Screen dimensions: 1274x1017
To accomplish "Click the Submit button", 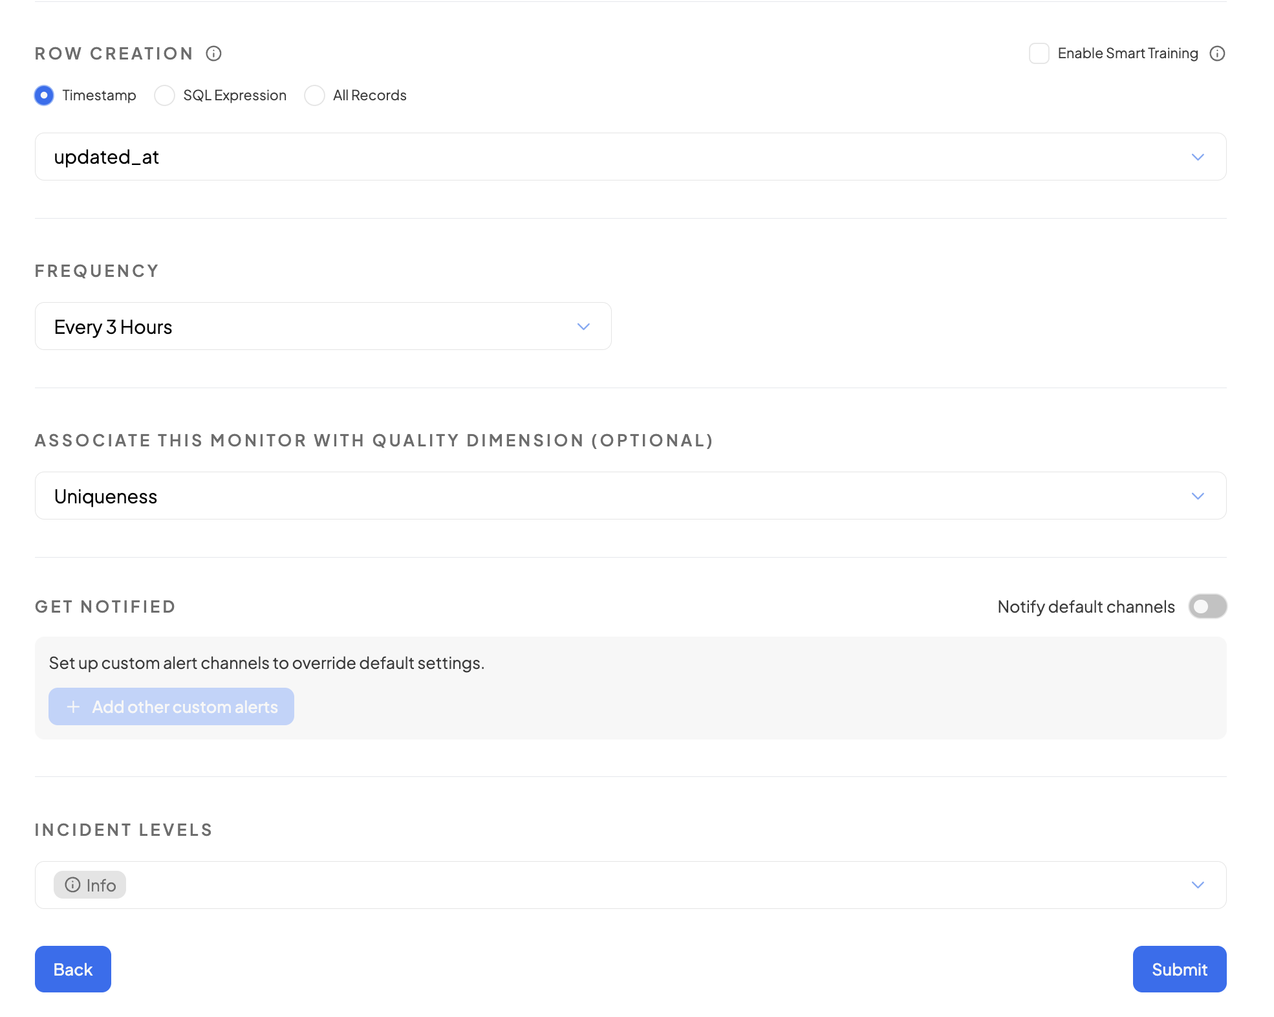I will click(1179, 969).
